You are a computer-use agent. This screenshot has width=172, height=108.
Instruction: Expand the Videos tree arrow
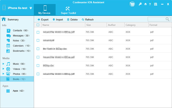tap(3, 69)
